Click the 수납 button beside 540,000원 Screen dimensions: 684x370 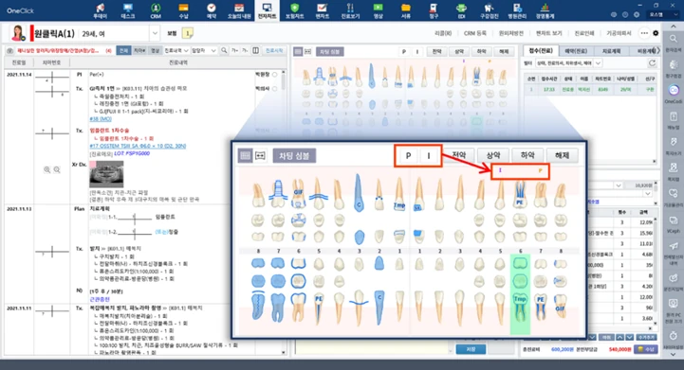tap(646, 349)
